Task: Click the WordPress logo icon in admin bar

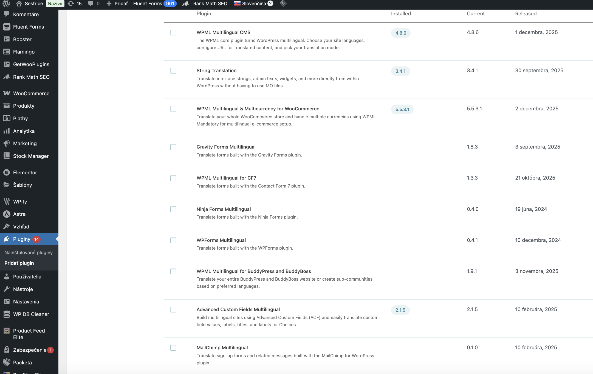Action: (x=6, y=4)
